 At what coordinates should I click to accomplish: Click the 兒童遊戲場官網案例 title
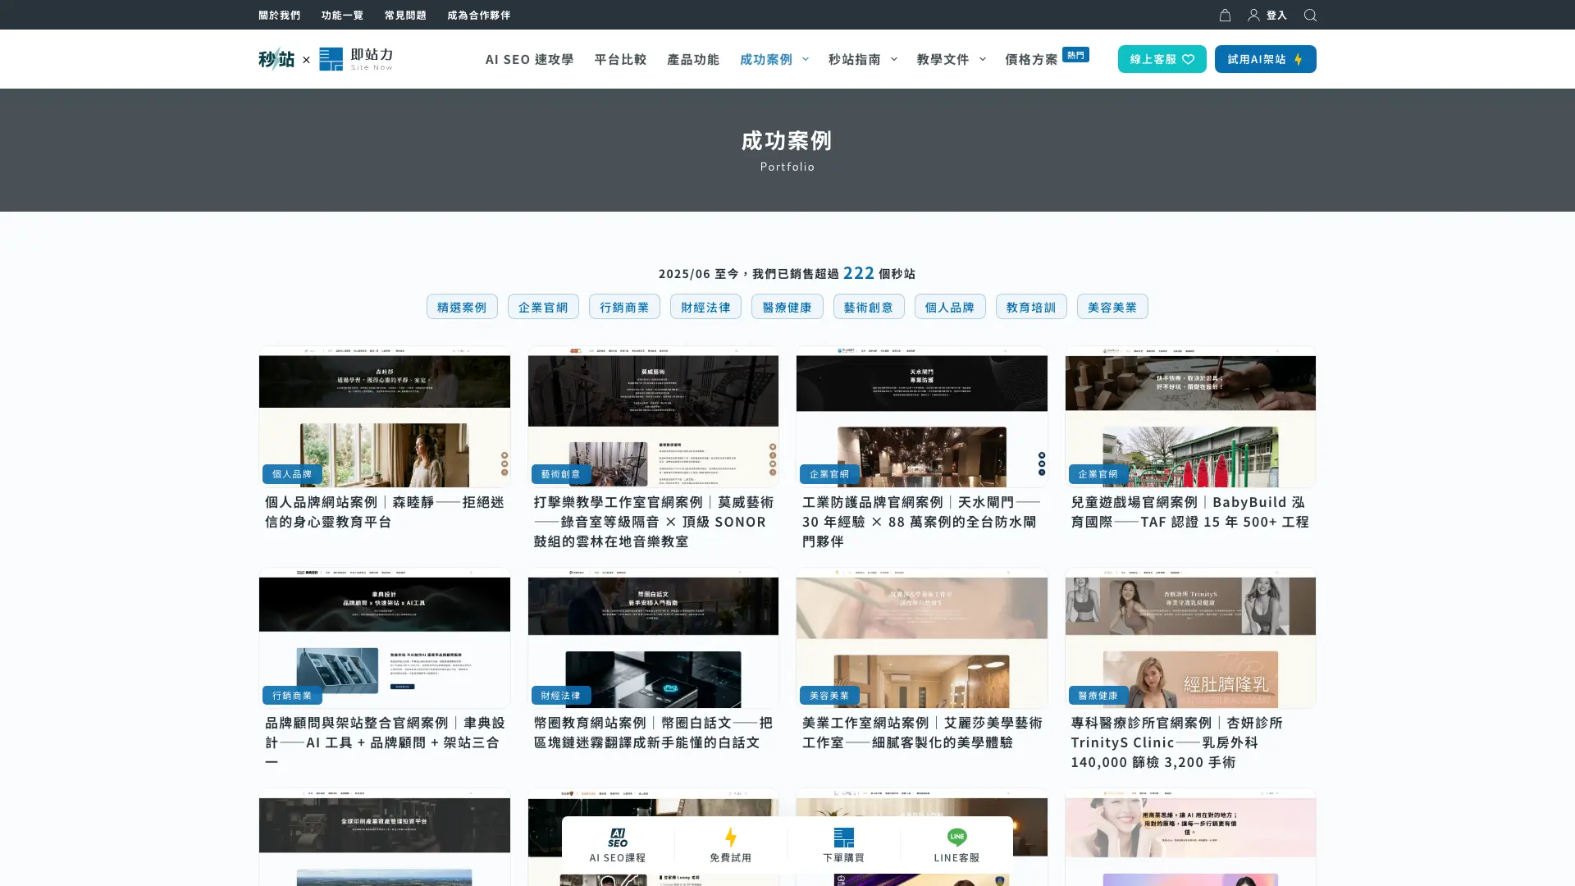tap(1190, 511)
